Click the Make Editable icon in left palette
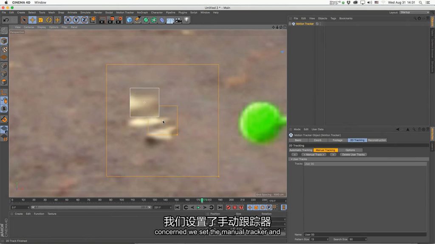This screenshot has width=435, height=244. pos(4,30)
